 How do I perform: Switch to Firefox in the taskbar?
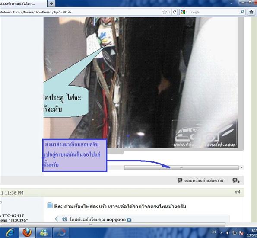pyautogui.click(x=27, y=232)
